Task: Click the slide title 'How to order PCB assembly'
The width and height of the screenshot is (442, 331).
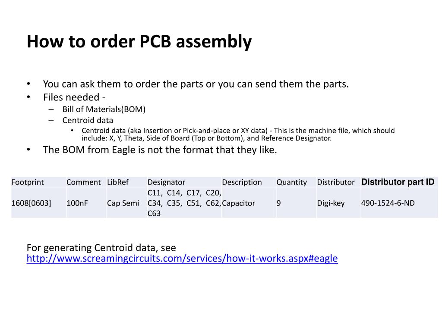Action: click(139, 42)
